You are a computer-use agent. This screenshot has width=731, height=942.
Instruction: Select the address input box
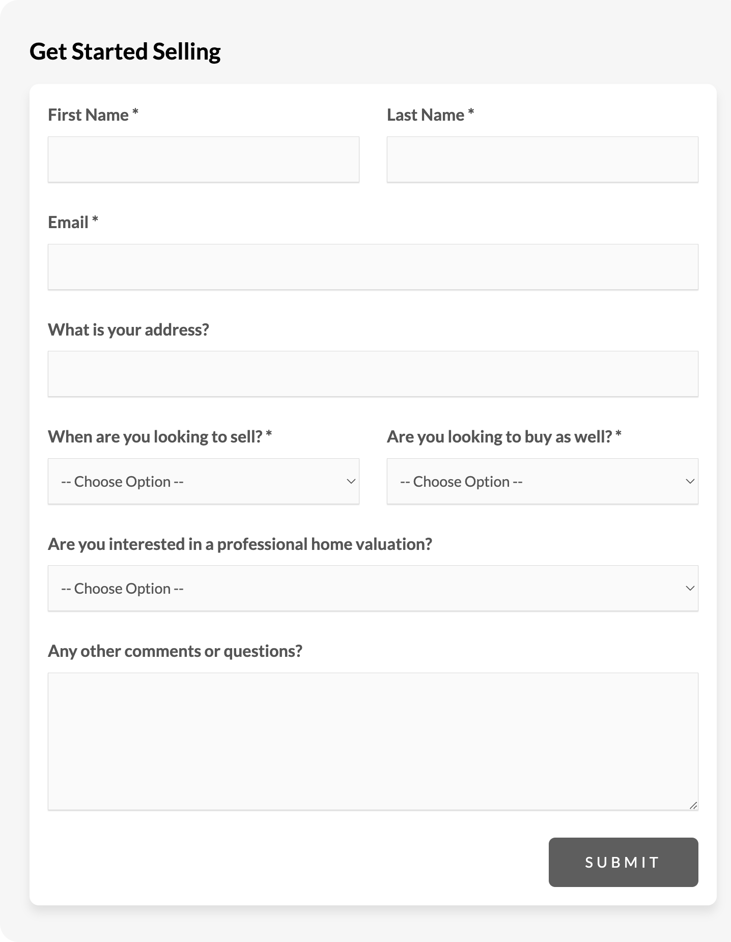pyautogui.click(x=373, y=374)
